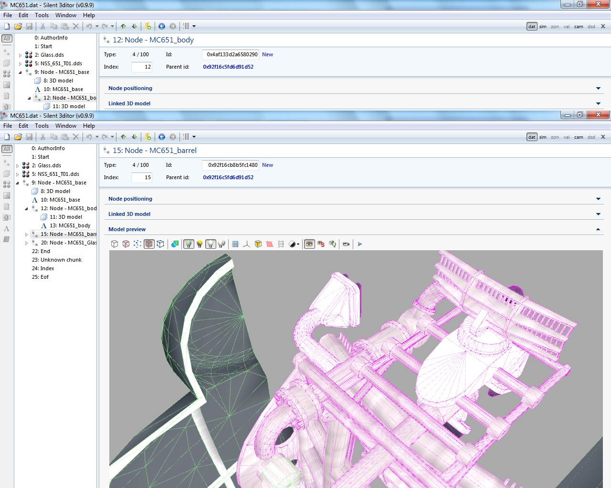Click the pink plane icon in preview toolbar

(270, 244)
